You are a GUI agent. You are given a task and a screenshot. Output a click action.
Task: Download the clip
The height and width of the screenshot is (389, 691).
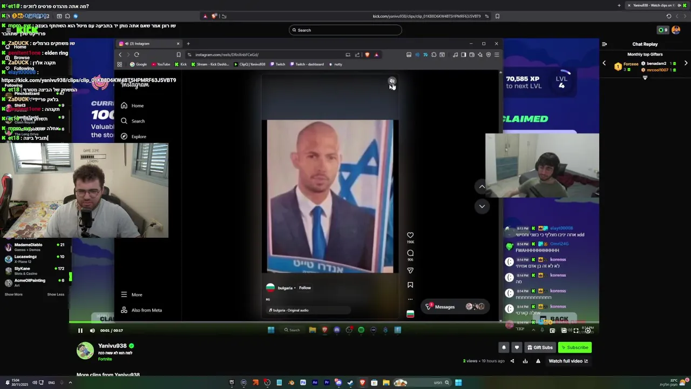tap(525, 361)
